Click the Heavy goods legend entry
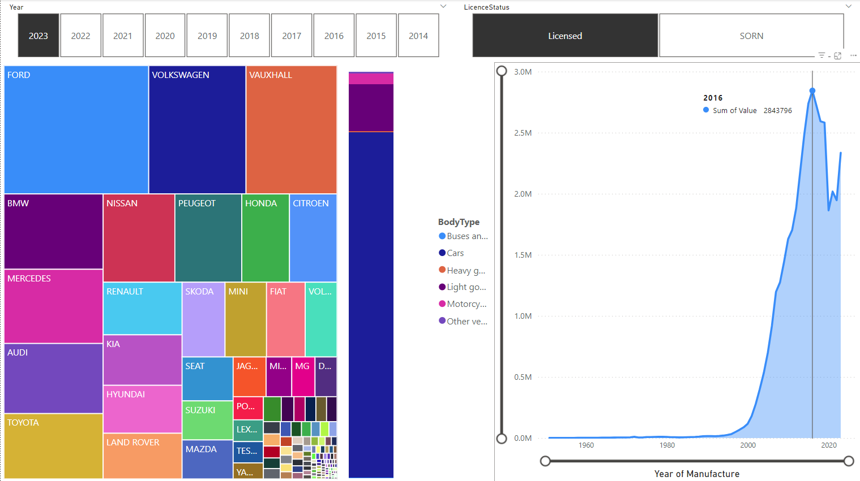This screenshot has height=481, width=860. 462,270
